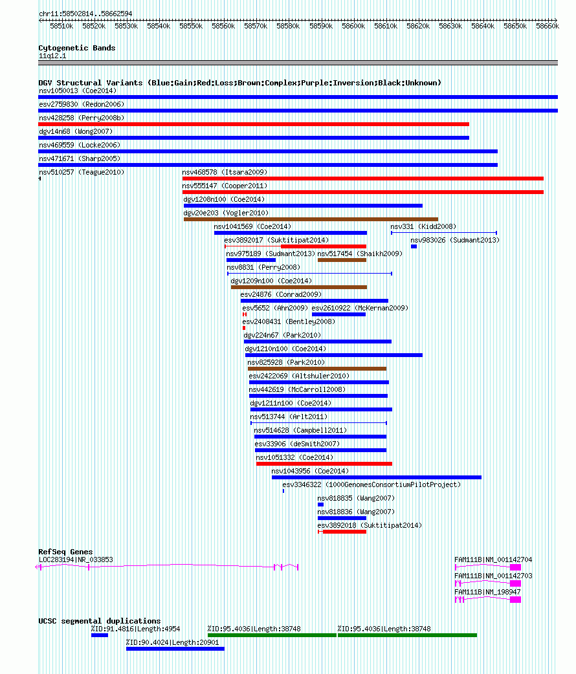Screen dimensions: 576x674
Task: Open esv3892018 (Suktitipat2014) loss variant
Action: [342, 532]
